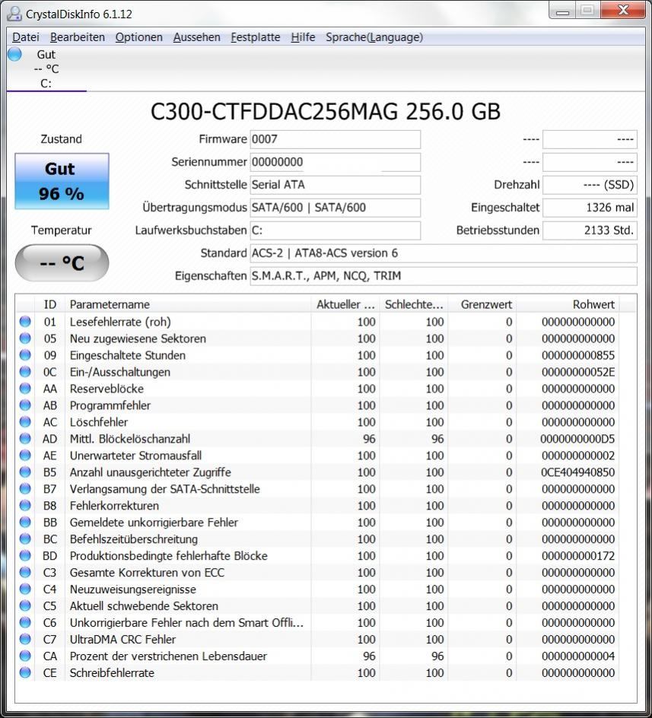Image resolution: width=652 pixels, height=718 pixels.
Task: Click the Grenzwert column header
Action: [x=482, y=304]
